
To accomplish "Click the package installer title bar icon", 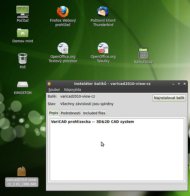I will click(49, 84).
